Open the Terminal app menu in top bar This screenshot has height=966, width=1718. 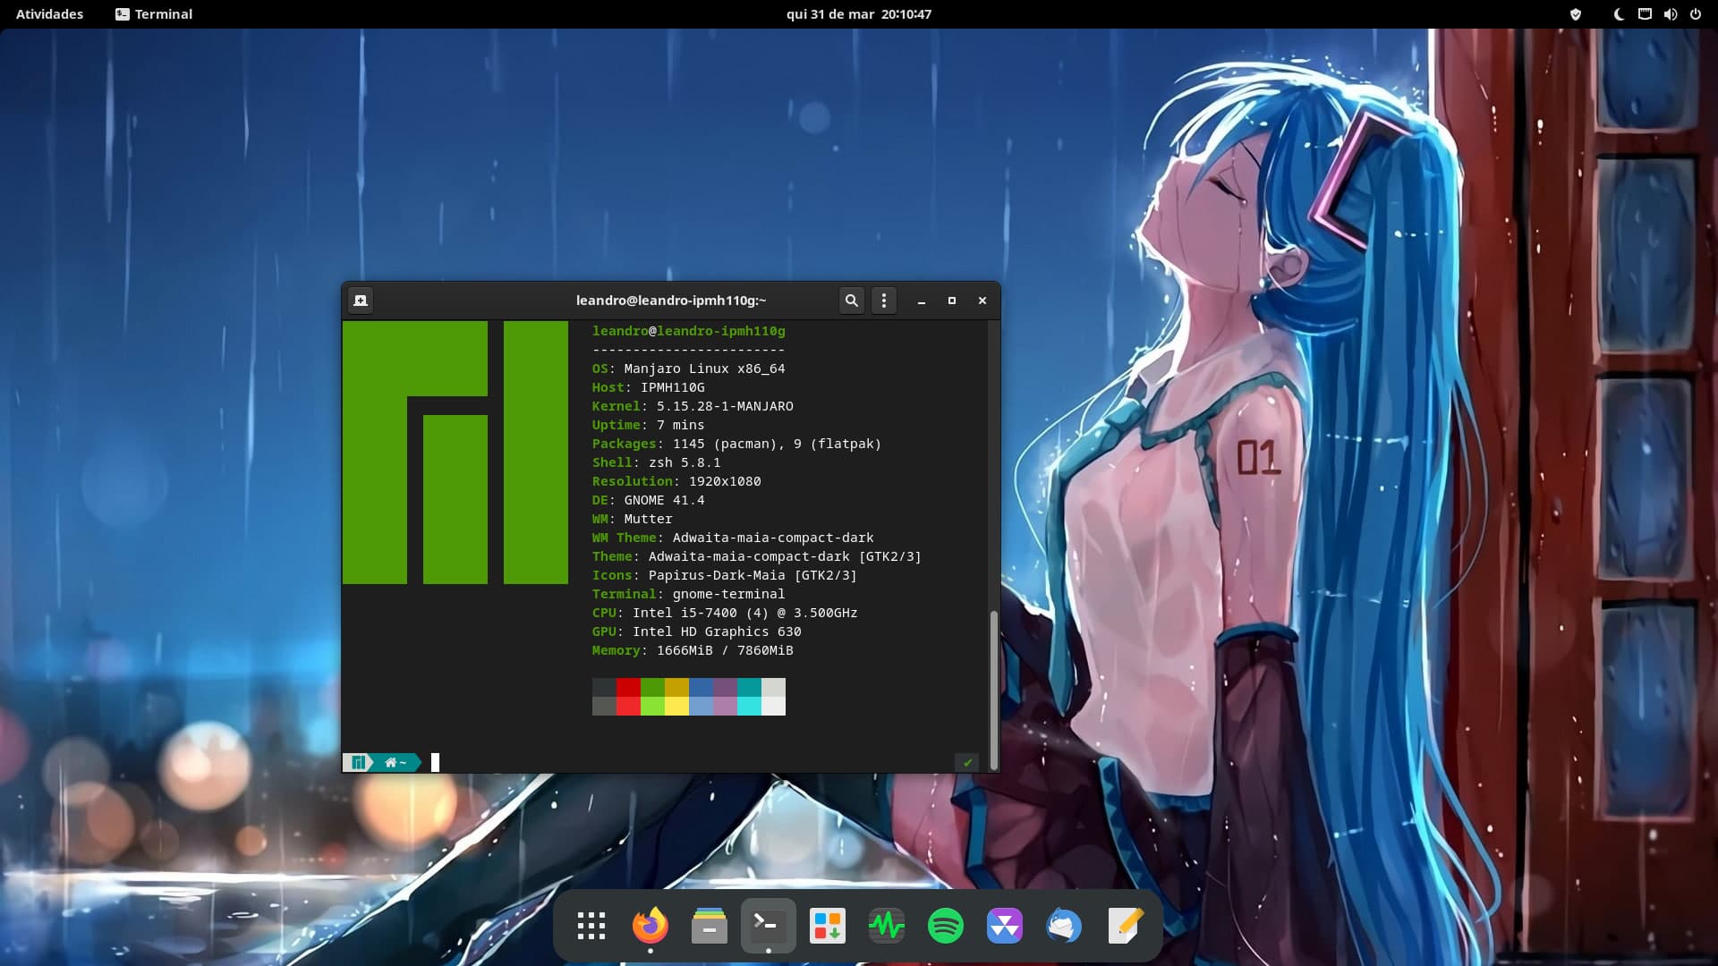154,14
